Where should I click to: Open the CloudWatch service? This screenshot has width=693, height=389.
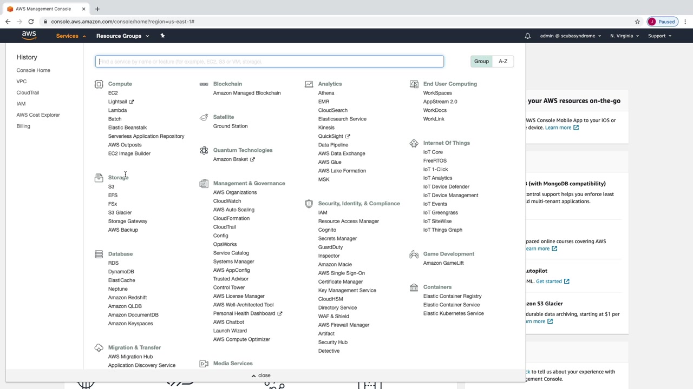pos(227,201)
